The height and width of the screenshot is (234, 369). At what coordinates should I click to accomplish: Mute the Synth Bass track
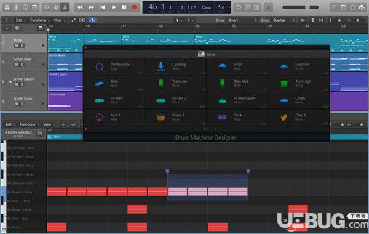pyautogui.click(x=17, y=65)
